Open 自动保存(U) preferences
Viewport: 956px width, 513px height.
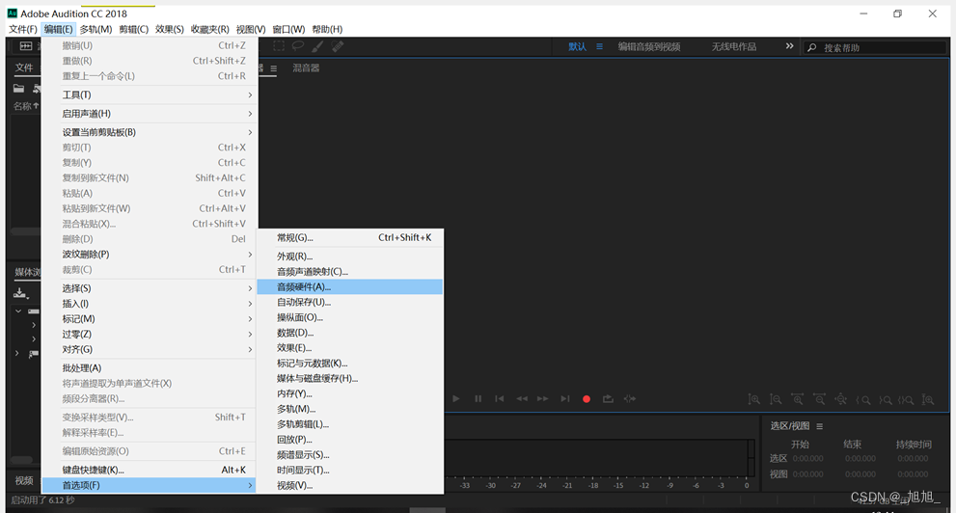pyautogui.click(x=350, y=302)
